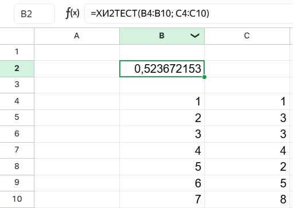Select cell C8 containing 2

(x=247, y=167)
